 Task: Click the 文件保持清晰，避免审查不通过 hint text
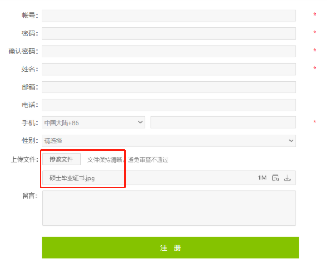(x=128, y=160)
